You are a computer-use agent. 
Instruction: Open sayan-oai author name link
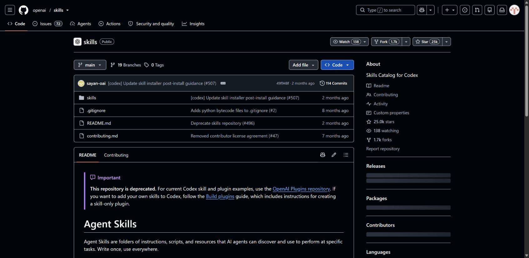coord(96,83)
